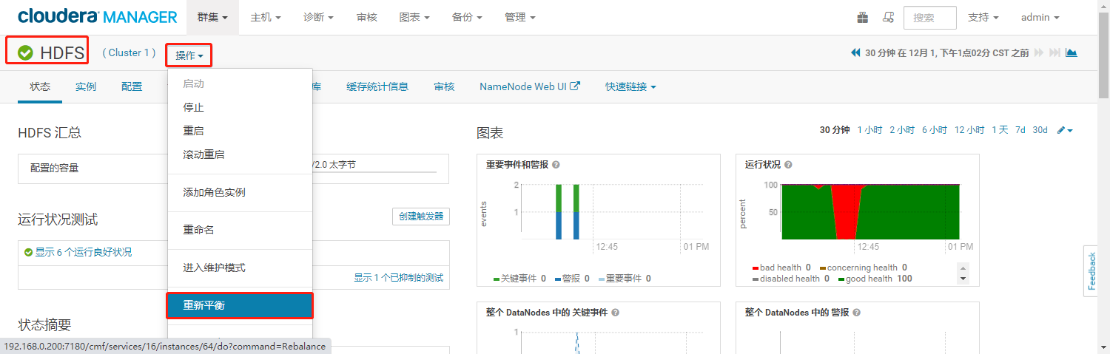Select the 12 小时 time range
The width and height of the screenshot is (1110, 354).
pyautogui.click(x=969, y=130)
